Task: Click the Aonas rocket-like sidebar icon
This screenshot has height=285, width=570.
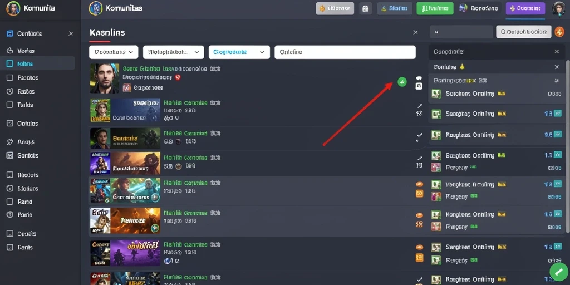Action: (x=10, y=142)
